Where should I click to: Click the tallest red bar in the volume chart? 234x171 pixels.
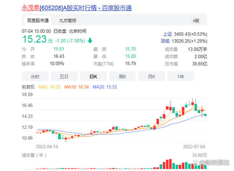point(170,164)
